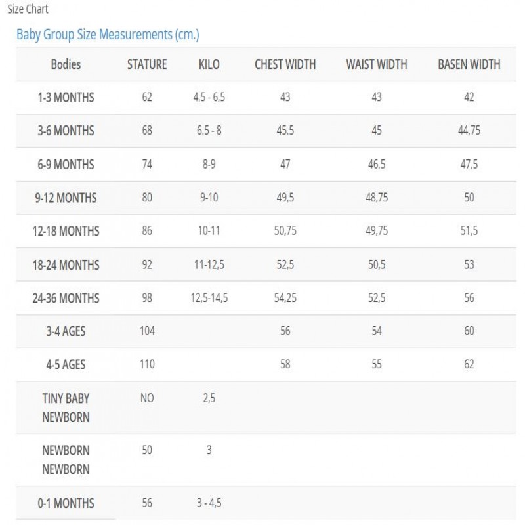This screenshot has width=525, height=525.
Task: Select the 12,5-14,5 kilo cell
Action: [x=209, y=298]
